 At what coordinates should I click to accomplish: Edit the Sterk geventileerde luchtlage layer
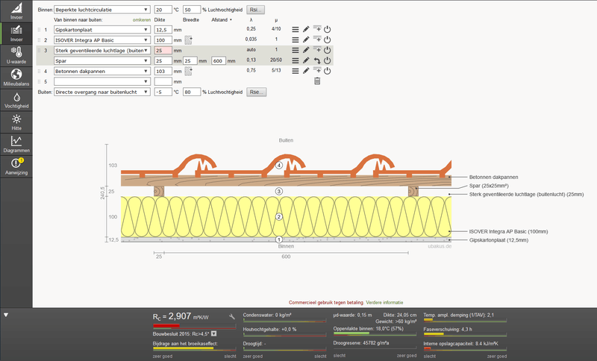tap(306, 50)
